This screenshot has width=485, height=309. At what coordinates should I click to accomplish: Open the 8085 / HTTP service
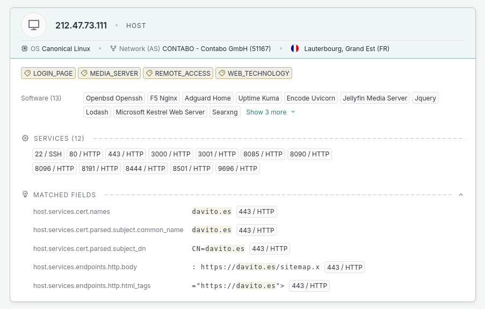263,154
